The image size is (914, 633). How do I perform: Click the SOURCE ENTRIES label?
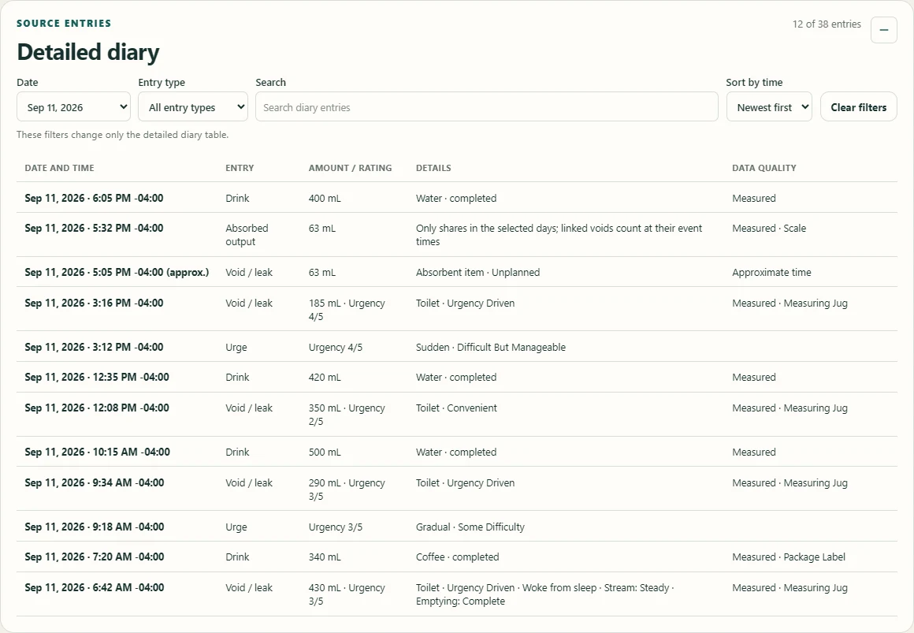click(64, 24)
